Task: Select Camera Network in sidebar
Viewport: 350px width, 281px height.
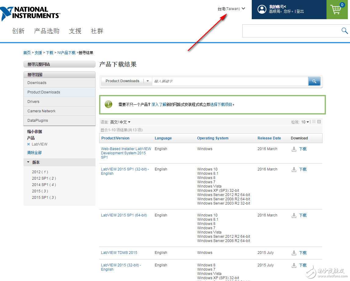Action: click(60, 111)
